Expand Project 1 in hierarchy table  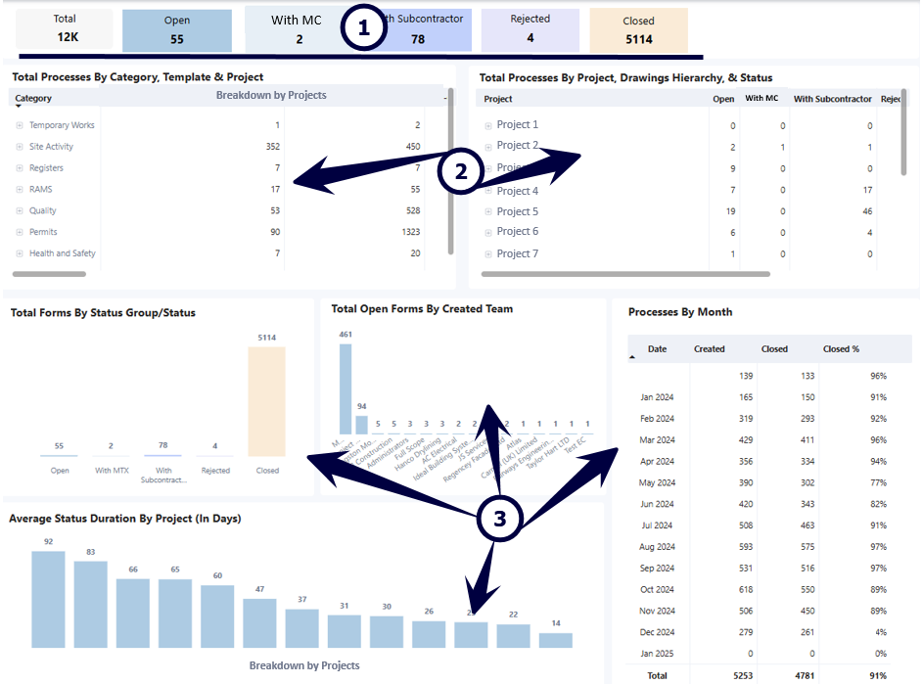tap(488, 126)
